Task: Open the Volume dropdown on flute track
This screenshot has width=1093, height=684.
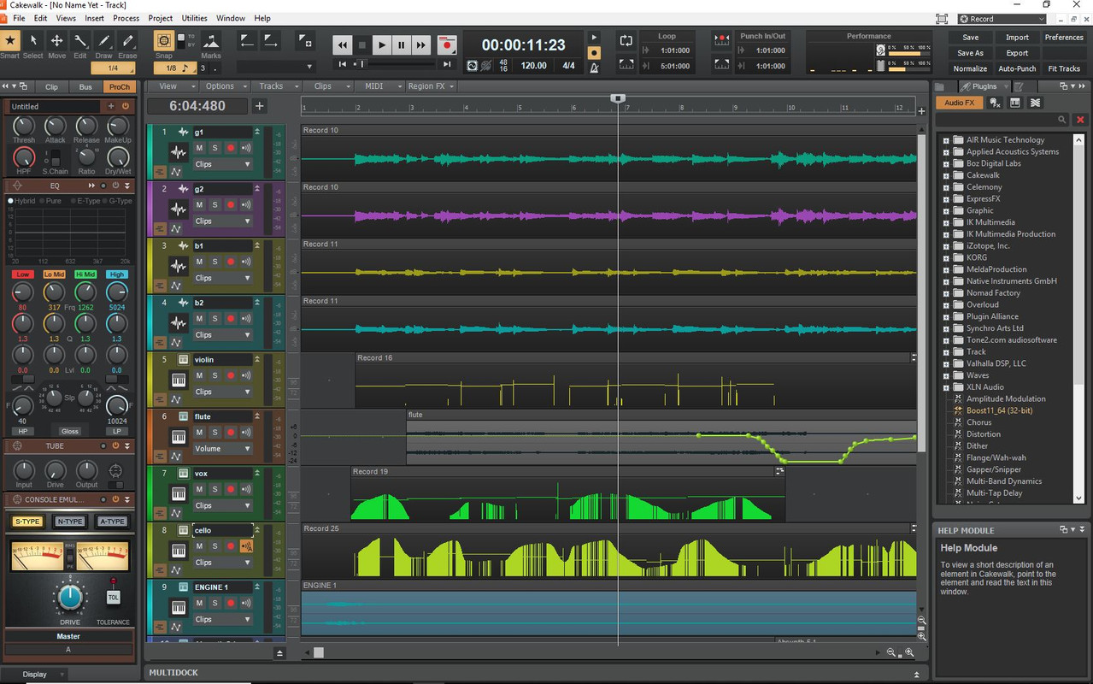Action: tap(222, 449)
